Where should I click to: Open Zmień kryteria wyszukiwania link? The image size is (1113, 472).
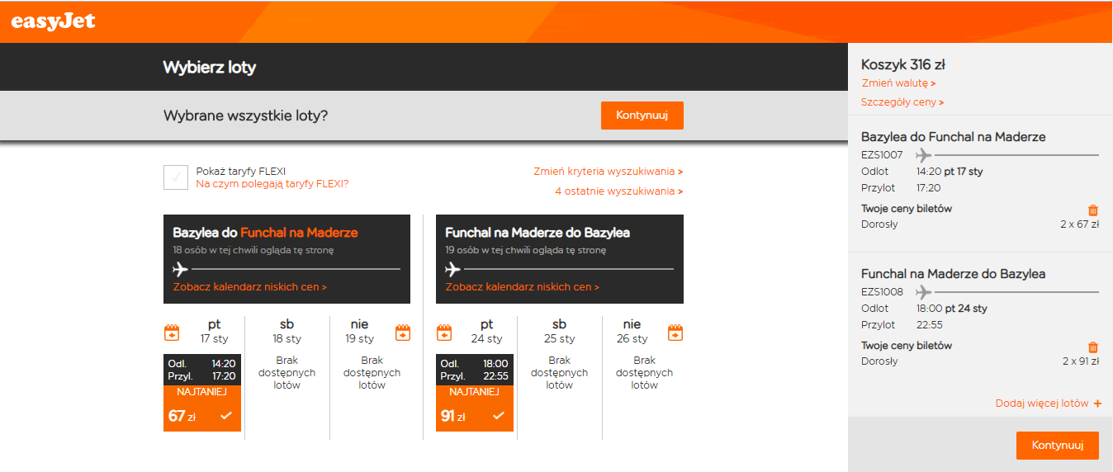tap(609, 172)
